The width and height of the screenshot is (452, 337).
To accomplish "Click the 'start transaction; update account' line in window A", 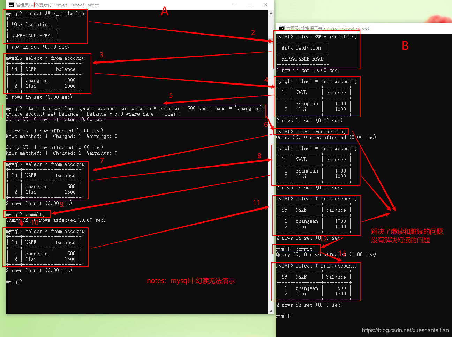I will pos(135,109).
